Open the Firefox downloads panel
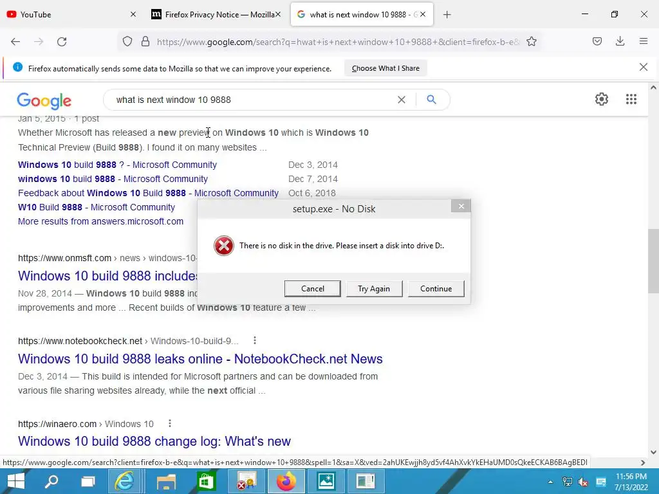This screenshot has width=659, height=494. coord(620,41)
